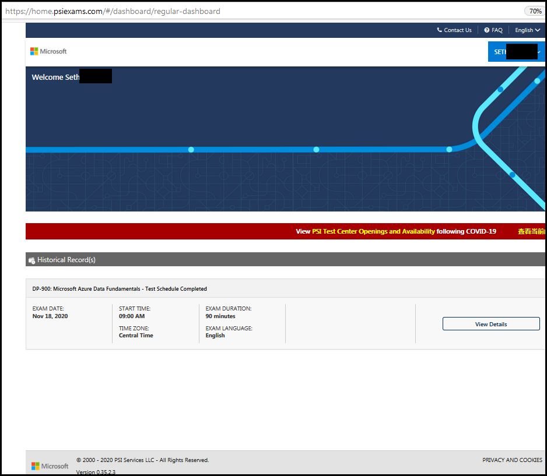Click the start time 09:00 AM
Viewport: 547px width, 476px height.
[x=132, y=316]
